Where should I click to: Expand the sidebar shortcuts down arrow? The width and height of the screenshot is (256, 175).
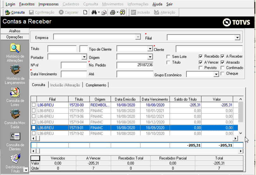(26, 170)
